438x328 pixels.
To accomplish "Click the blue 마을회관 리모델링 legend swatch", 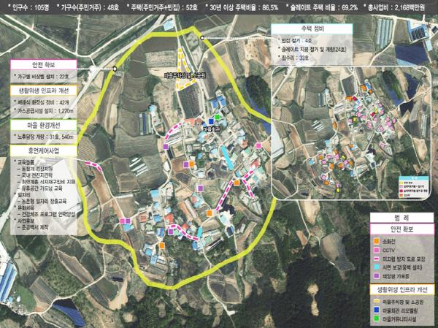I will coord(376,309).
